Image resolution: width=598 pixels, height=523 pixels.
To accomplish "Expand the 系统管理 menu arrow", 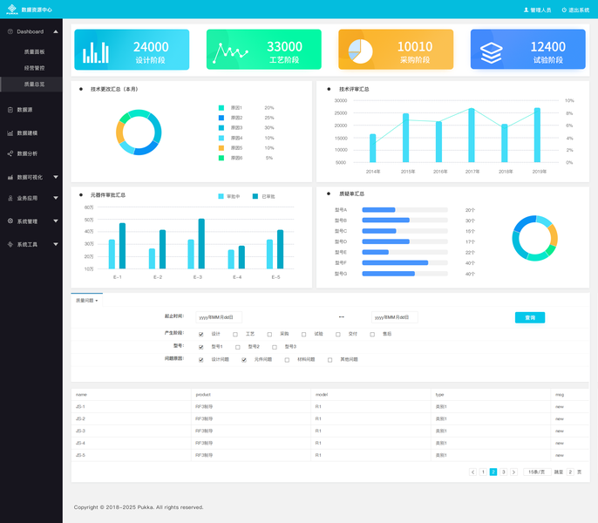I will (56, 221).
